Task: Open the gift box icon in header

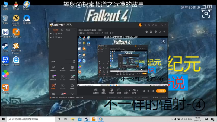Action: coord(146,31)
